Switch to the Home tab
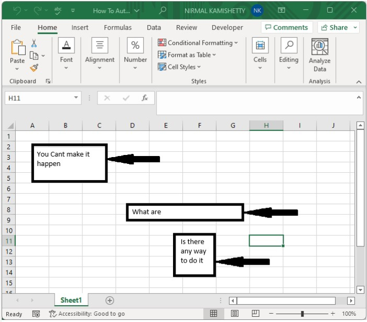The image size is (367, 322). (47, 27)
